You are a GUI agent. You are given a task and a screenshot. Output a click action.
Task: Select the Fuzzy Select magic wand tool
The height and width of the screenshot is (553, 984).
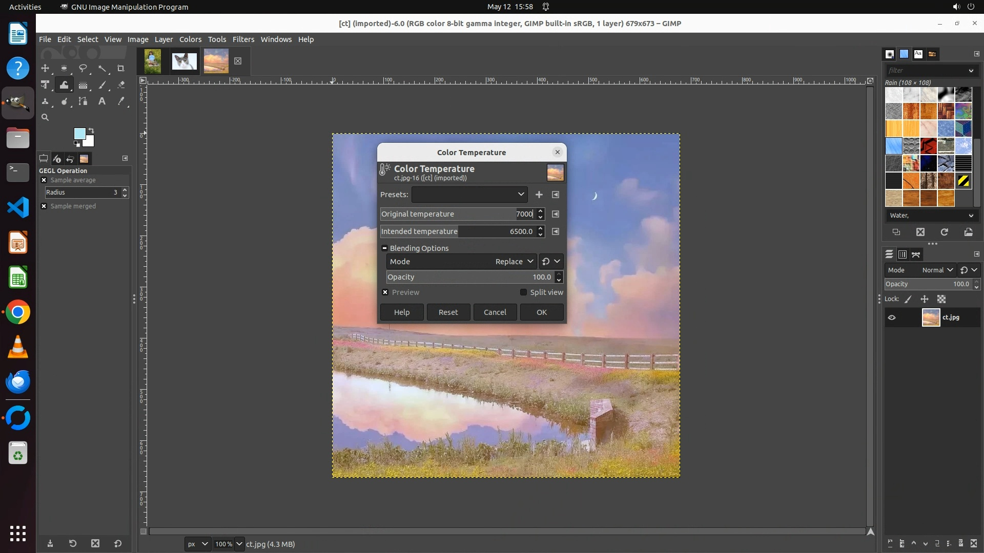click(102, 68)
